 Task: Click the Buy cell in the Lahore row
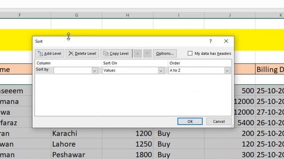(178, 144)
